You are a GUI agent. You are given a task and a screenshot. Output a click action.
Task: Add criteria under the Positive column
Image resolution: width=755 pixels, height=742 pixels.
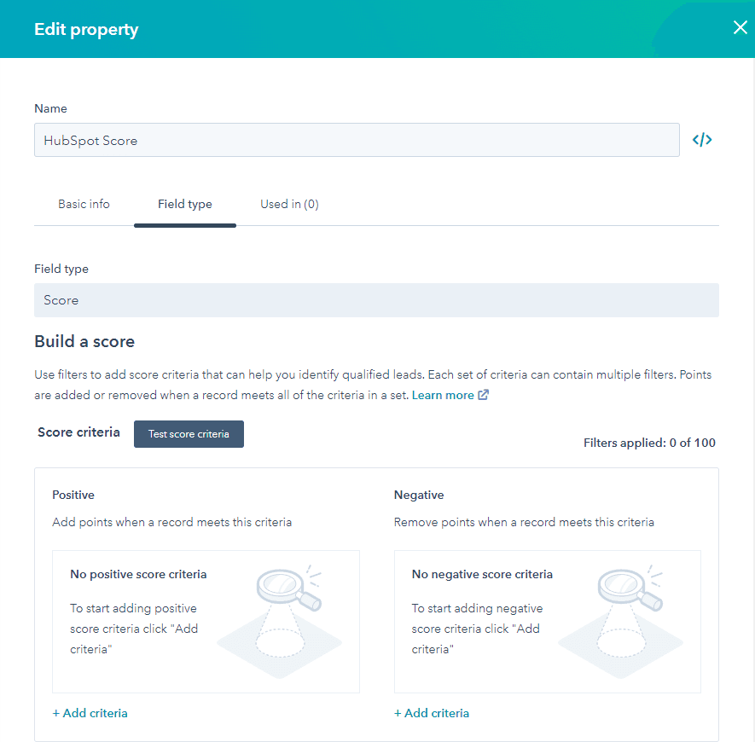90,713
